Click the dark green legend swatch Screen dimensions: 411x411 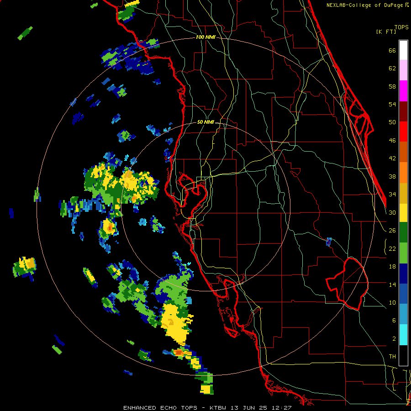[403, 232]
